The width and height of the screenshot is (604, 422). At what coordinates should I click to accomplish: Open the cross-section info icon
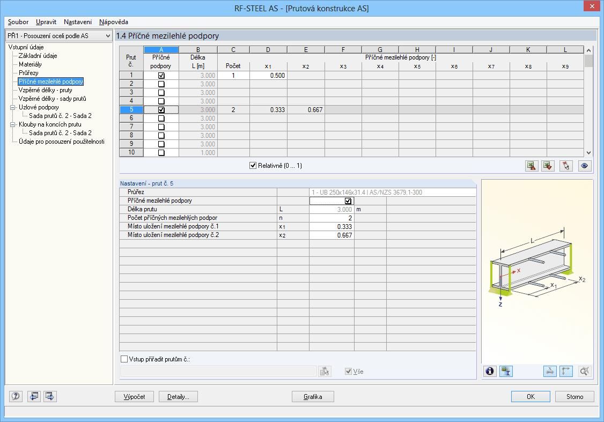point(490,371)
